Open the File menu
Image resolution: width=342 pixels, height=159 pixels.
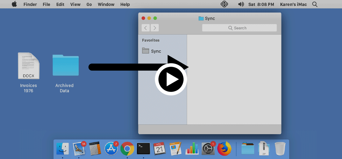click(x=46, y=5)
